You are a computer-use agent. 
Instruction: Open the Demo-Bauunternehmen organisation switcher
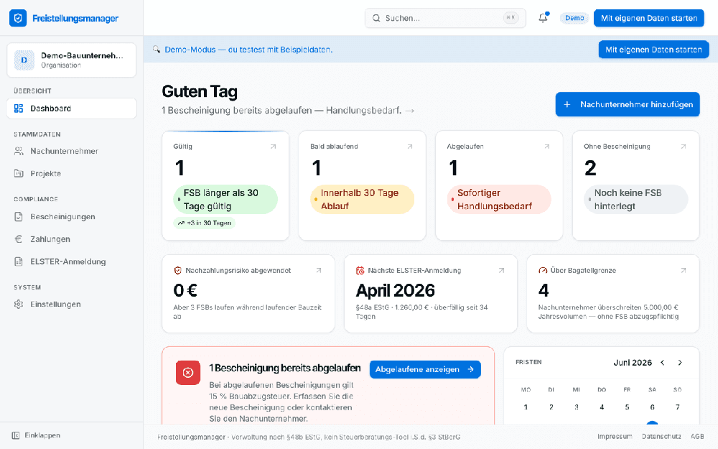[71, 60]
